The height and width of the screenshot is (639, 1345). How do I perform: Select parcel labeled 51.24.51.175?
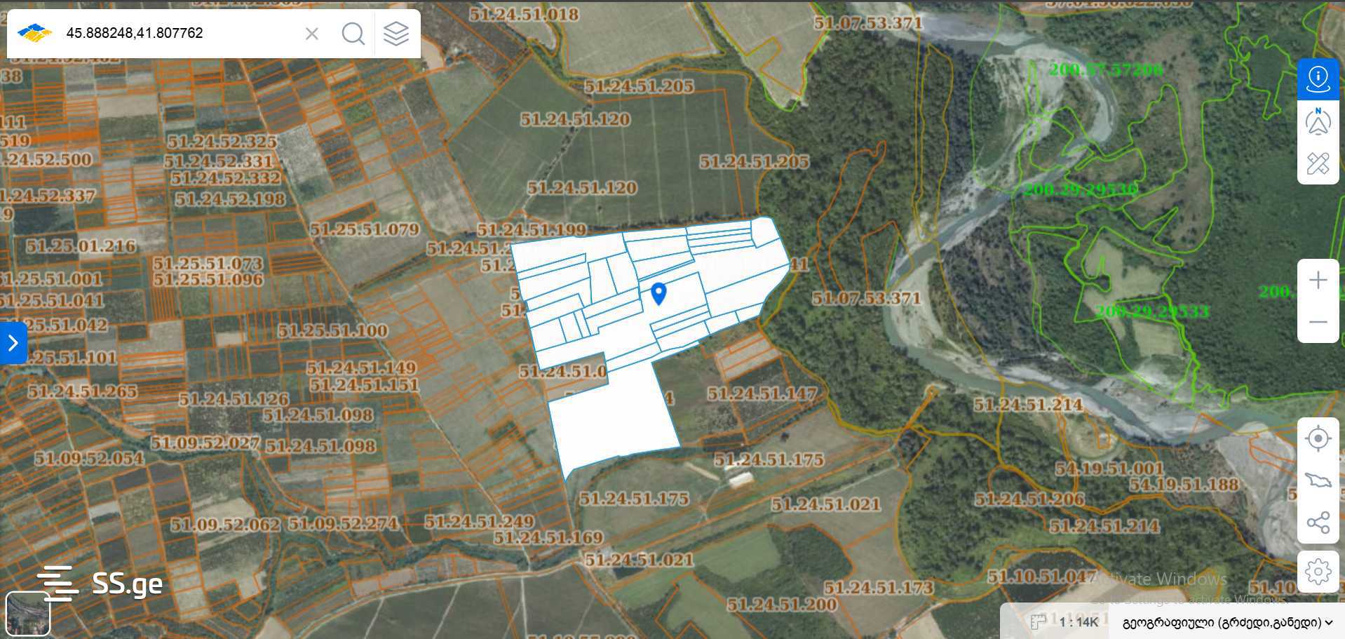click(769, 460)
